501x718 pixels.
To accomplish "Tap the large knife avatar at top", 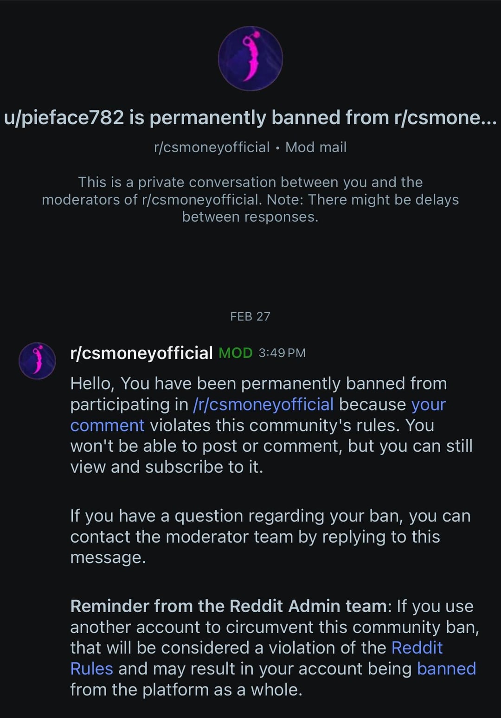I will tap(250, 58).
